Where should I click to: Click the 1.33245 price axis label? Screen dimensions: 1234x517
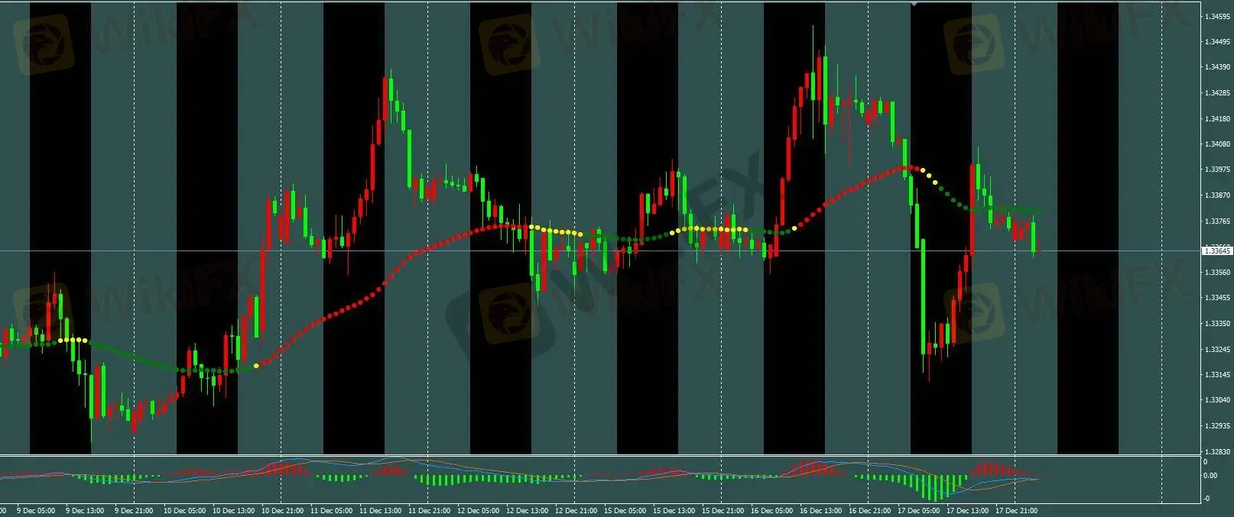(1216, 350)
